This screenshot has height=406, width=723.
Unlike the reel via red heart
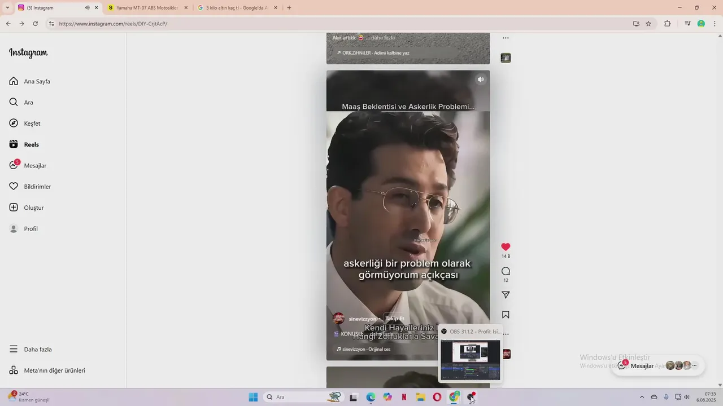[506, 247]
